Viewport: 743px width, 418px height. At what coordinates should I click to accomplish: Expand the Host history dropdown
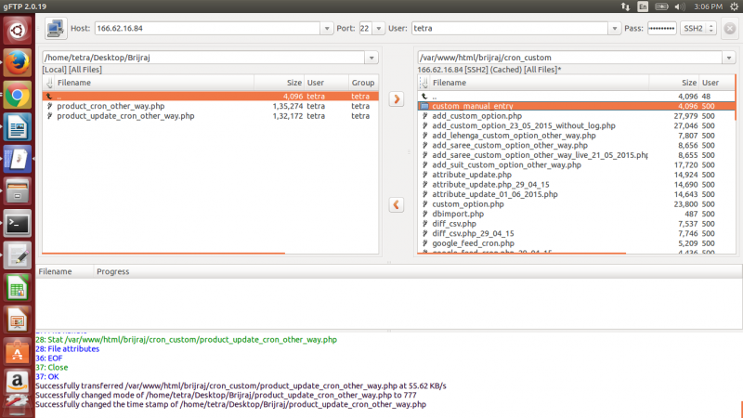coord(327,29)
